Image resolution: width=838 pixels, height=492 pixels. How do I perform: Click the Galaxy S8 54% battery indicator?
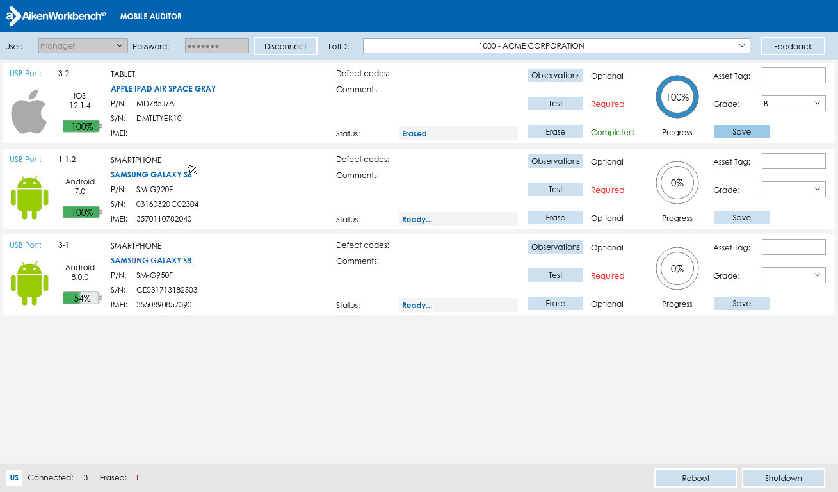(x=82, y=298)
